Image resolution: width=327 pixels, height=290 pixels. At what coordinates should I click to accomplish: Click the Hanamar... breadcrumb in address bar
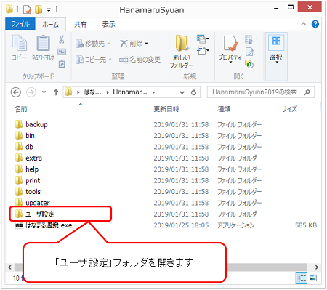click(130, 92)
